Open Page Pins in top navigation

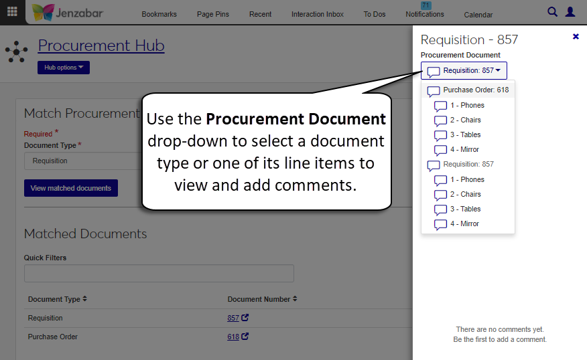(x=213, y=14)
